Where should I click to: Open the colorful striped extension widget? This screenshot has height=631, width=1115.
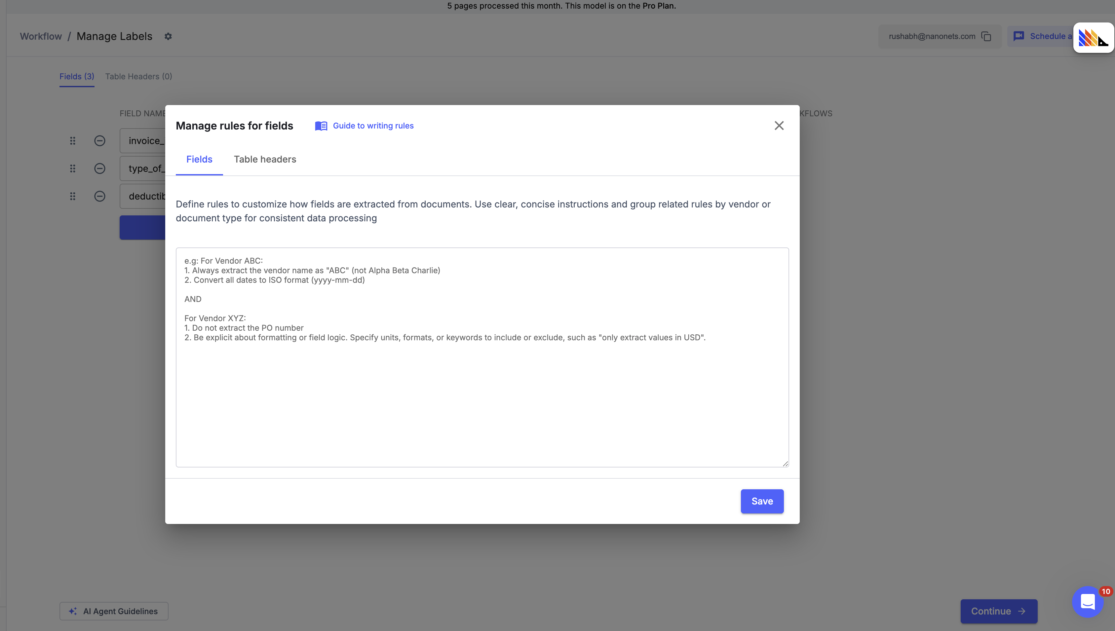[1093, 38]
